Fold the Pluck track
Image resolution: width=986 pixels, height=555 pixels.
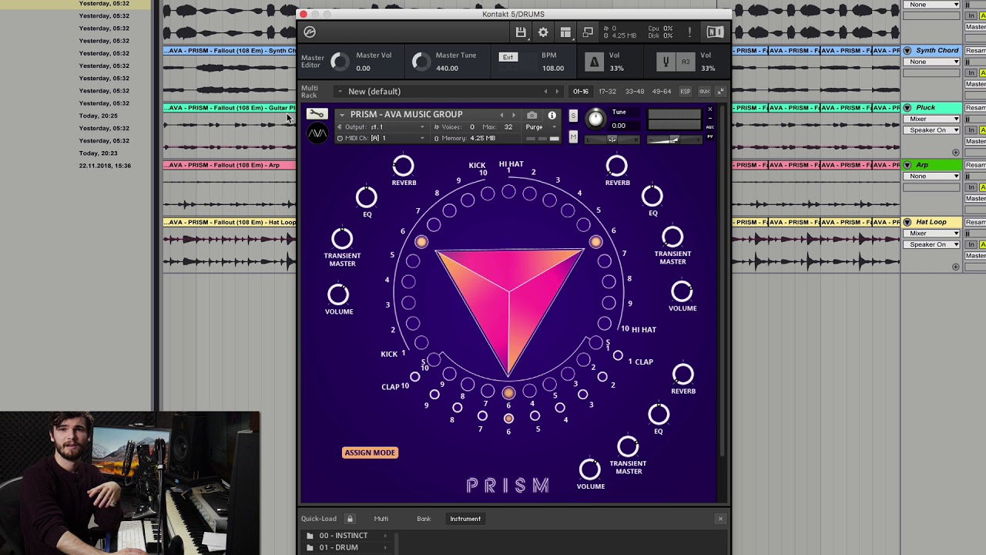[x=907, y=108]
